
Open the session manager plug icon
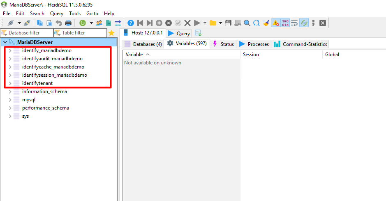click(x=11, y=23)
